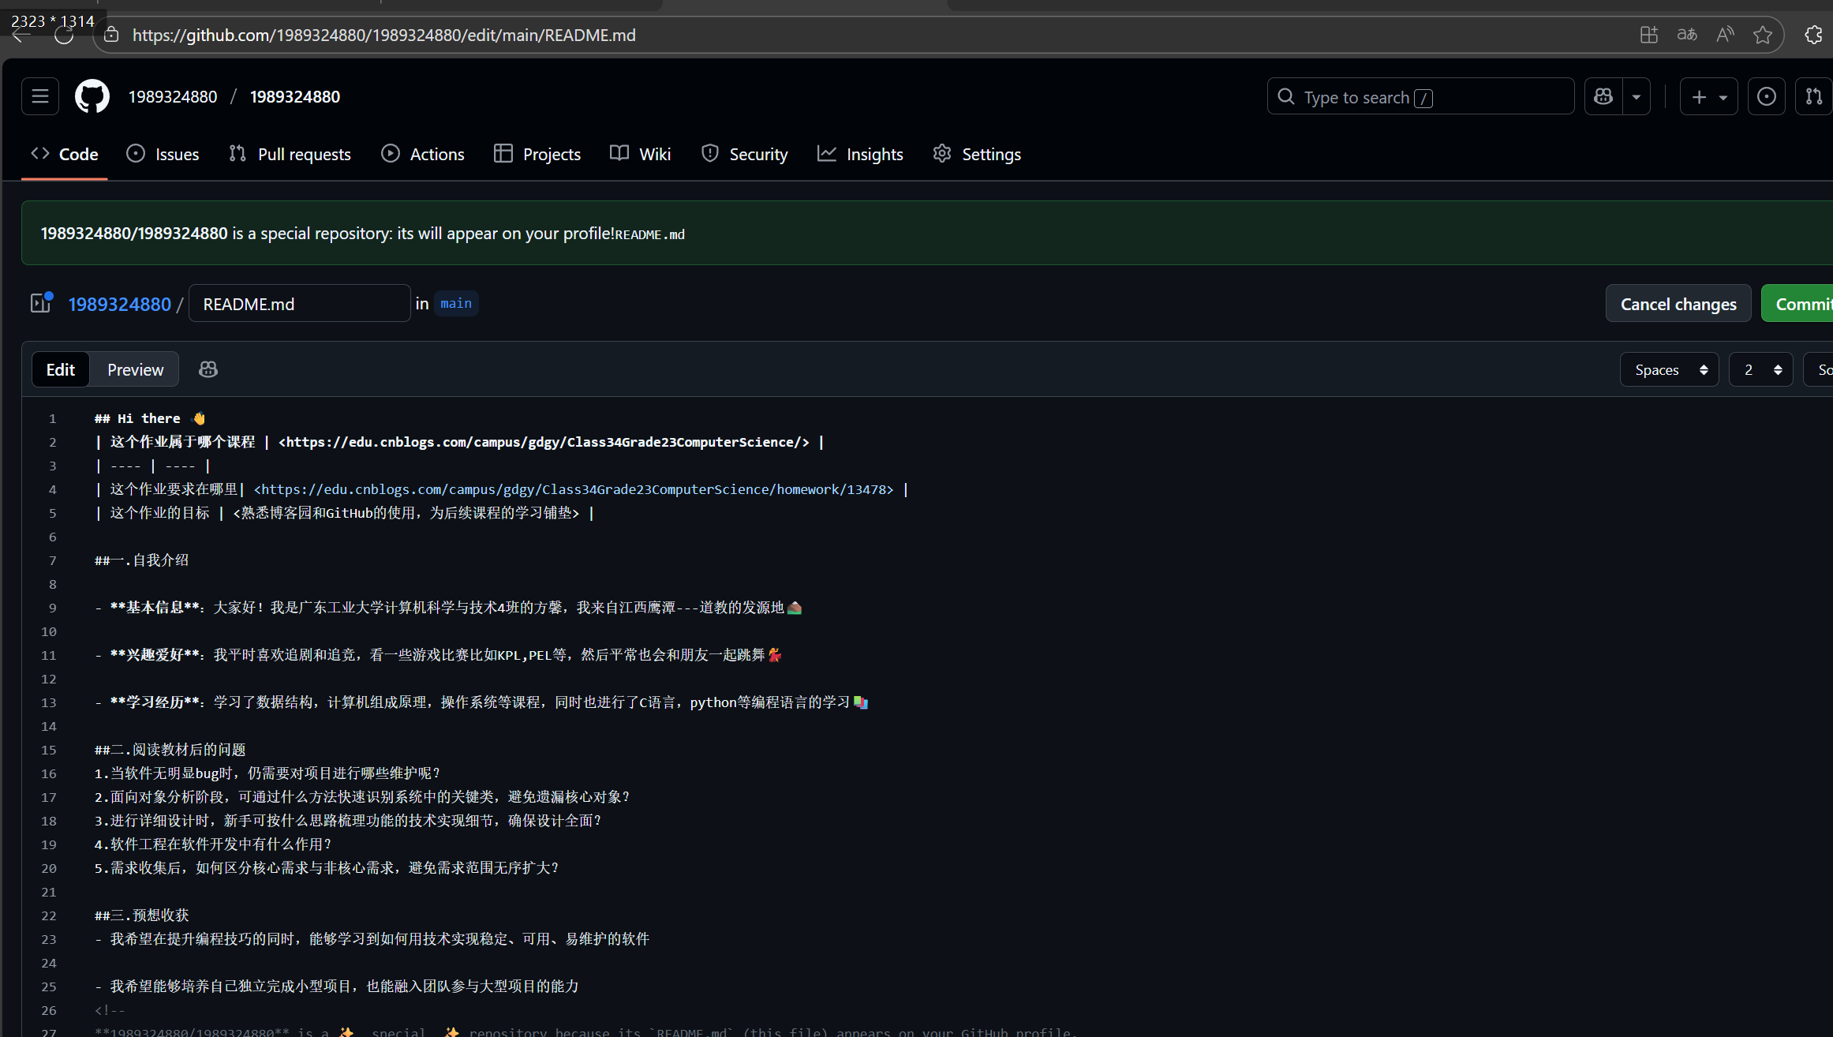Click the README.md filename input field

click(299, 304)
